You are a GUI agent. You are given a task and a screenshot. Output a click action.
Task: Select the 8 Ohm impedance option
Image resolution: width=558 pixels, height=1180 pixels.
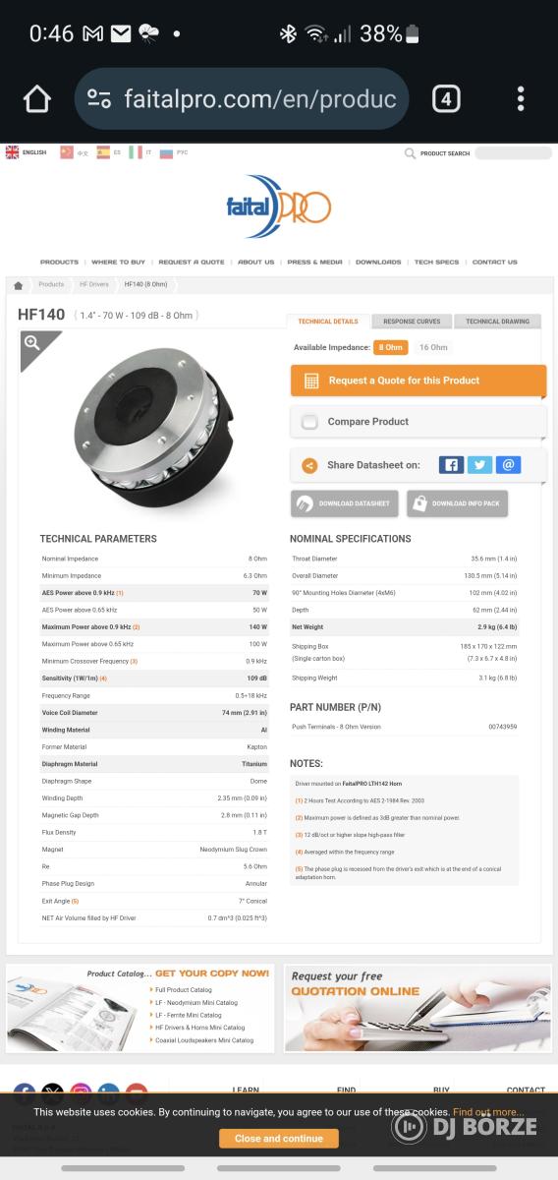click(390, 347)
